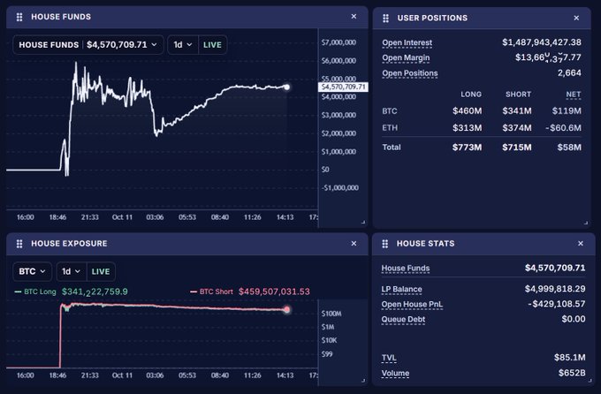This screenshot has height=394, width=601.
Task: Click the Total row in positions table
Action: (x=482, y=148)
